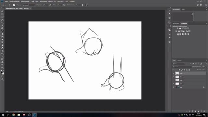Toggle pressure for opacity button
The height and width of the screenshot is (117, 208).
point(50,5)
